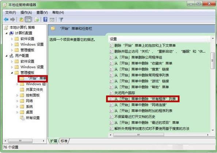
Task: Open the 文件(F) menu
Action: [x=11, y=12]
